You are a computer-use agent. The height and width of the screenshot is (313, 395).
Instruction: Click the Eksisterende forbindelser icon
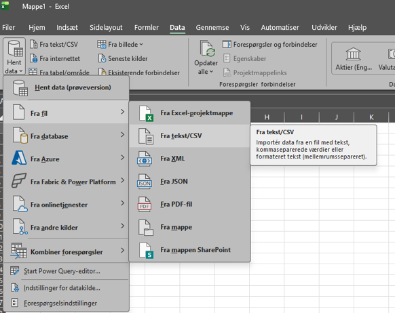[102, 72]
